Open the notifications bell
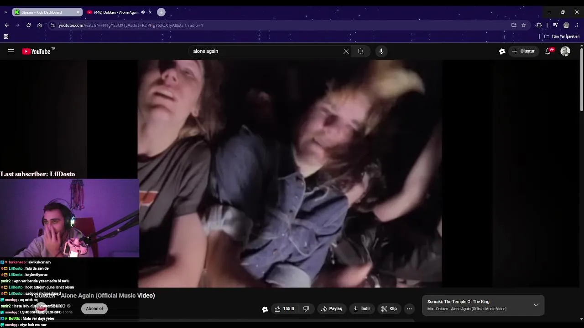Screen dimensions: 584x328 548,51
